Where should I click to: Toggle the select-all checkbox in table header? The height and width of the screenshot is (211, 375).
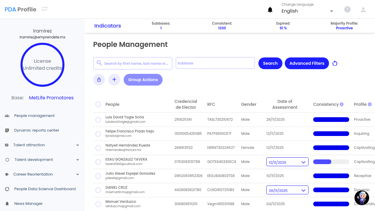[98, 104]
